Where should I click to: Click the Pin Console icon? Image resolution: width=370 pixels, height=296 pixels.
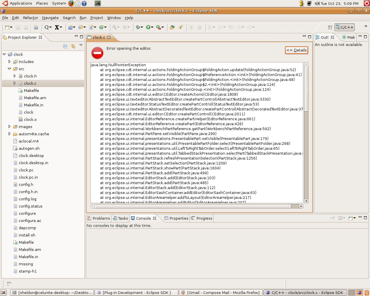(332, 218)
